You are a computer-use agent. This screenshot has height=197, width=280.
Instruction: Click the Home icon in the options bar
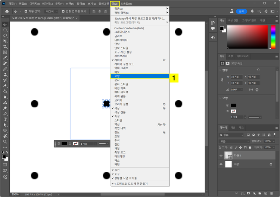pyautogui.click(x=7, y=12)
